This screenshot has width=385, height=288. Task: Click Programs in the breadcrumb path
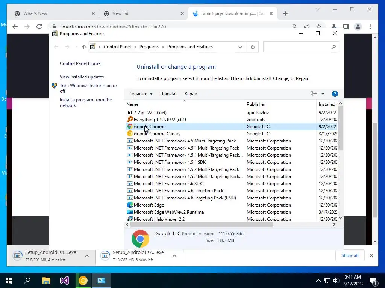[x=149, y=47]
